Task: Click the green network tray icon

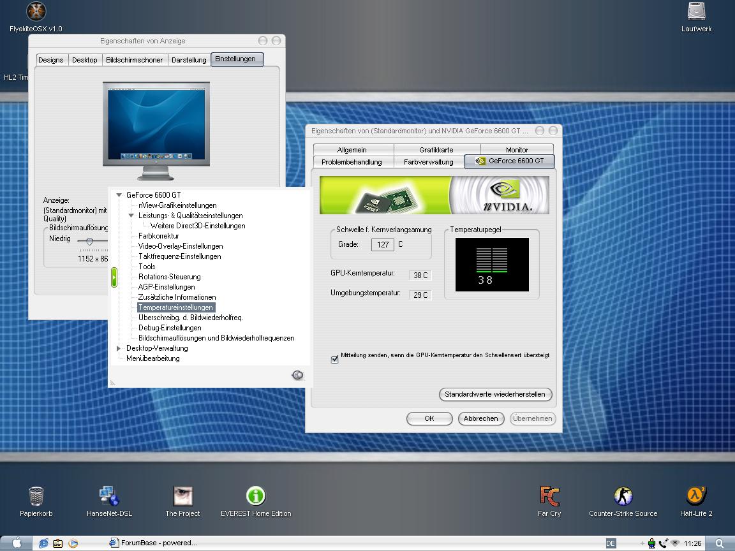Action: [651, 543]
